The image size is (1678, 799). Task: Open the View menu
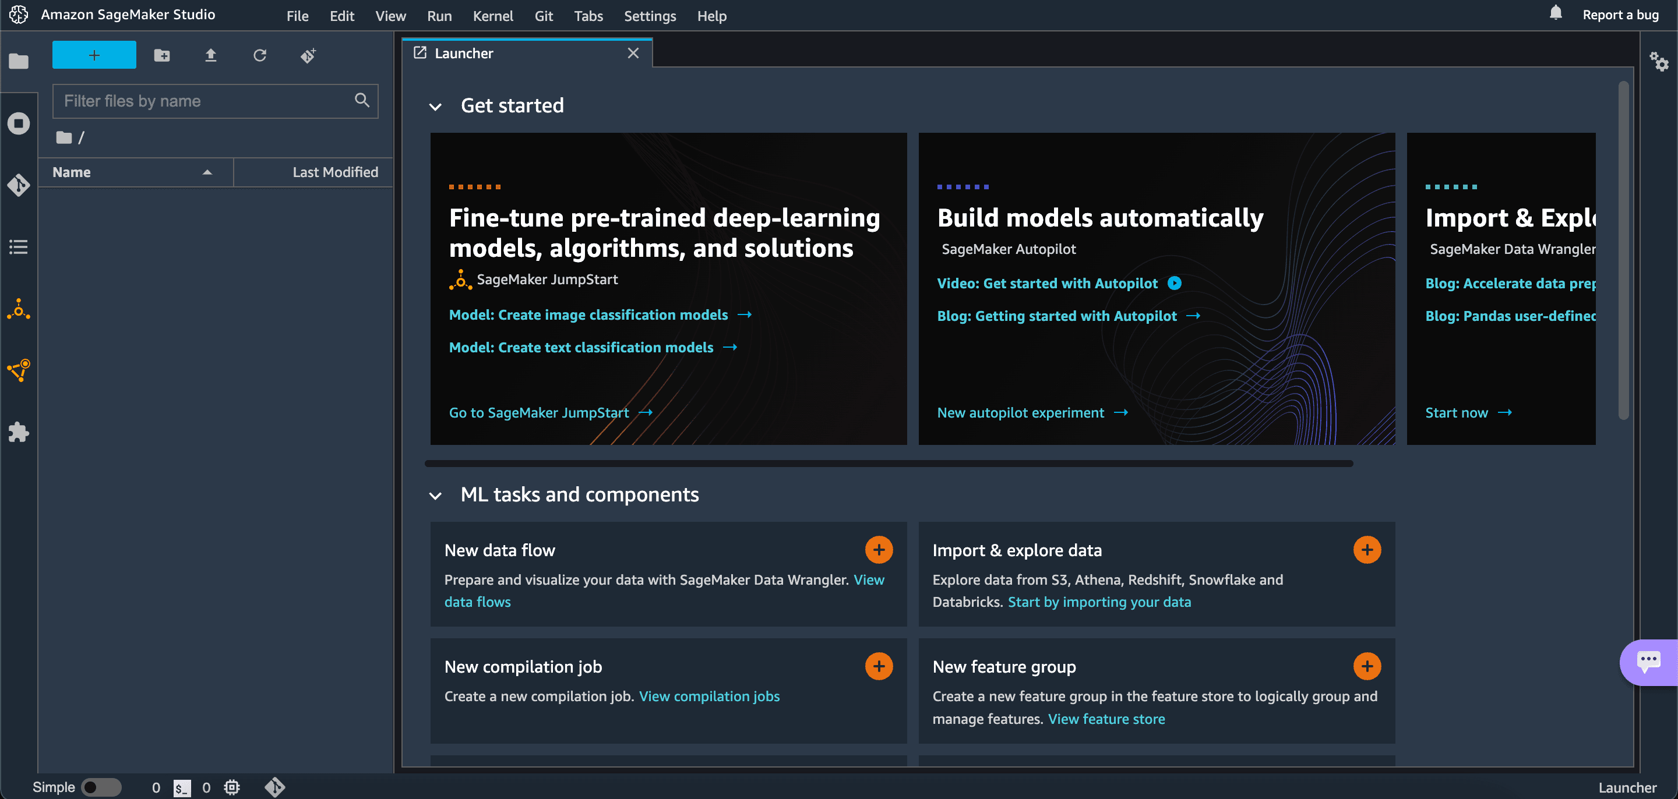(x=390, y=16)
